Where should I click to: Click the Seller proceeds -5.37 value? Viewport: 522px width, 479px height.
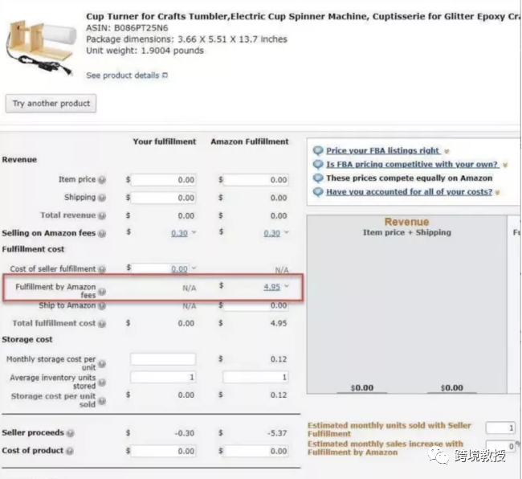click(277, 433)
